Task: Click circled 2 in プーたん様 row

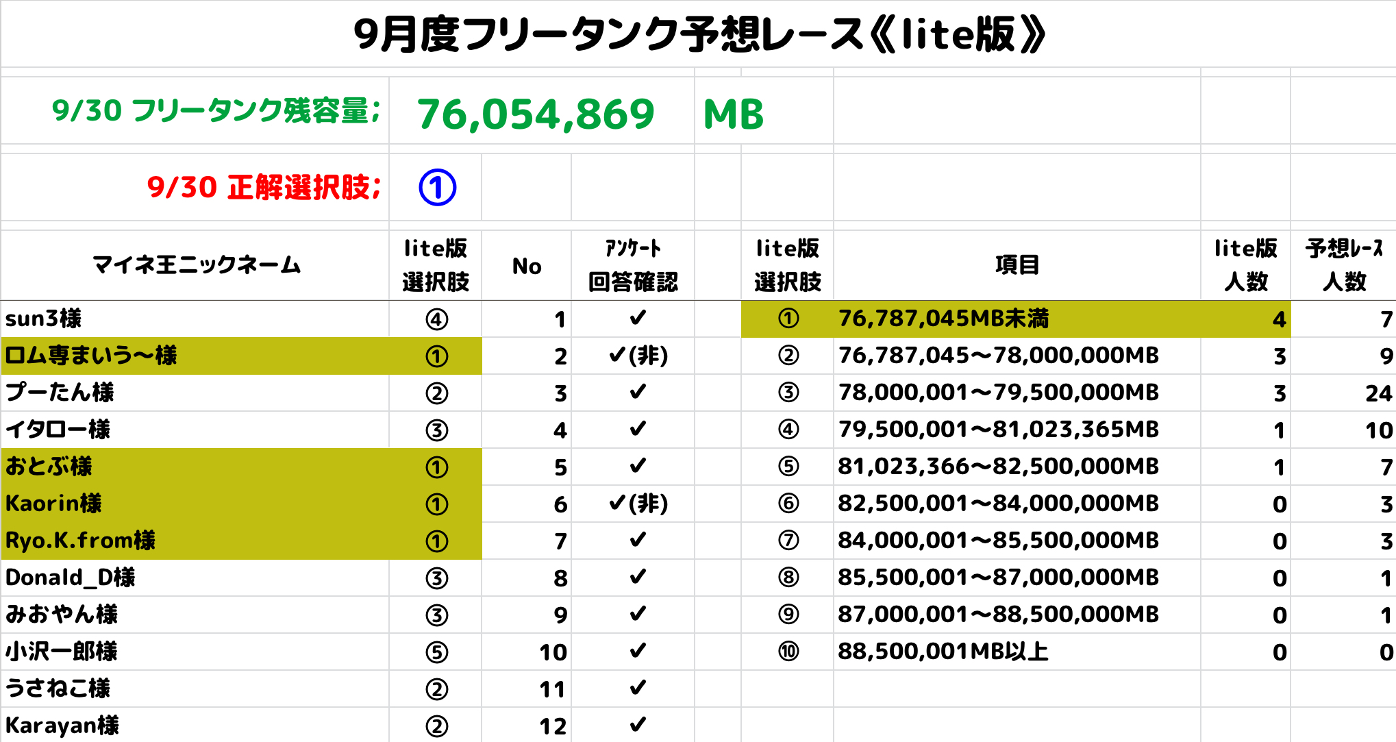Action: 436,393
